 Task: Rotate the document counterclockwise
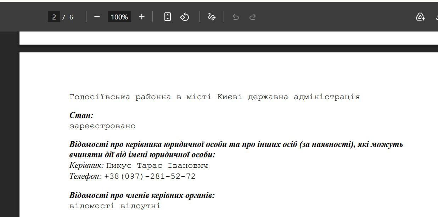pos(185,17)
